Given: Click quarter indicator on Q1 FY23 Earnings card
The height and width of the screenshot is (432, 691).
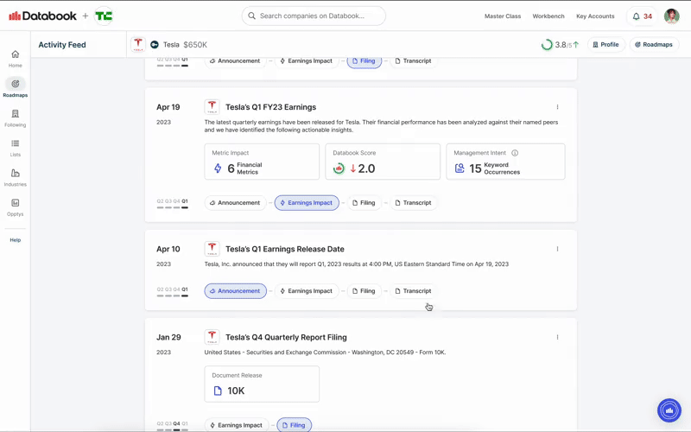Looking at the screenshot, I should [172, 203].
